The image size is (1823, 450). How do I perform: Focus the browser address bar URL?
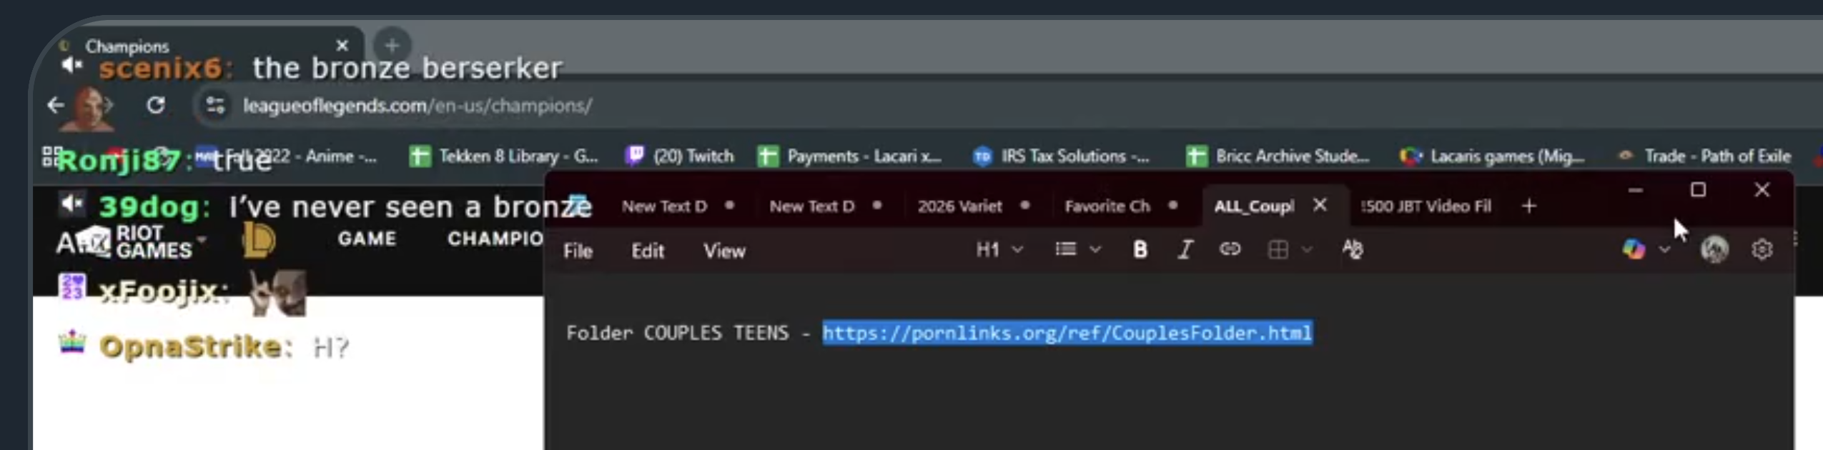click(418, 106)
